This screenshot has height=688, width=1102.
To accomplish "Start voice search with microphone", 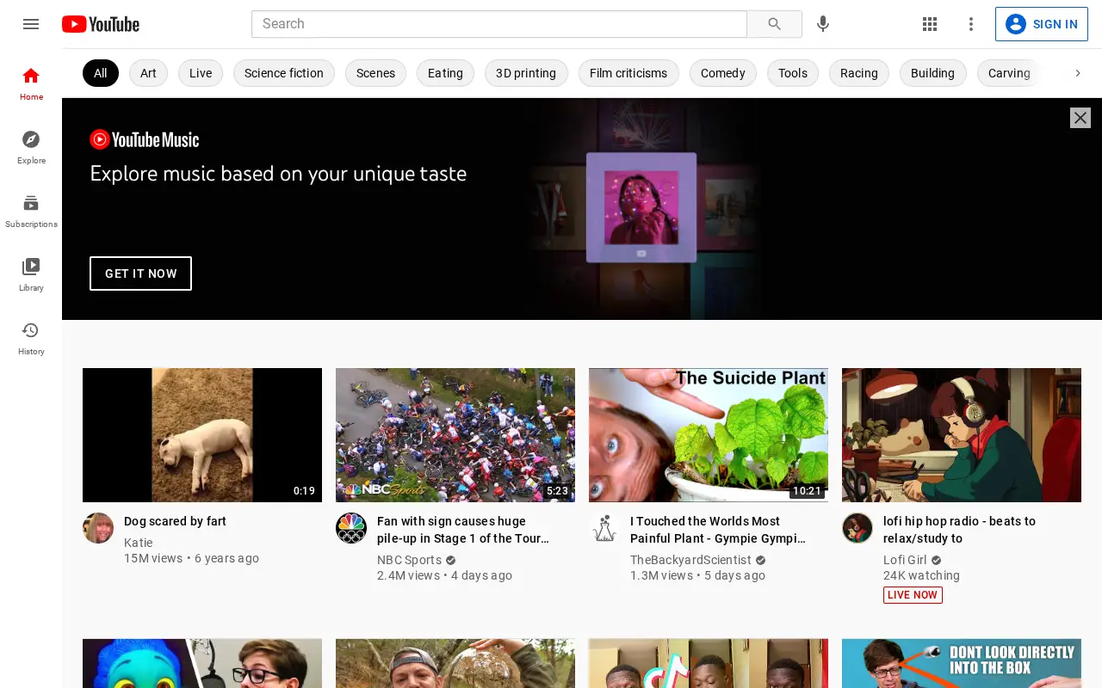I will click(x=823, y=24).
